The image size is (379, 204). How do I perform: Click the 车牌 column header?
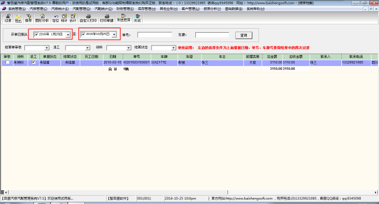click(x=164, y=57)
